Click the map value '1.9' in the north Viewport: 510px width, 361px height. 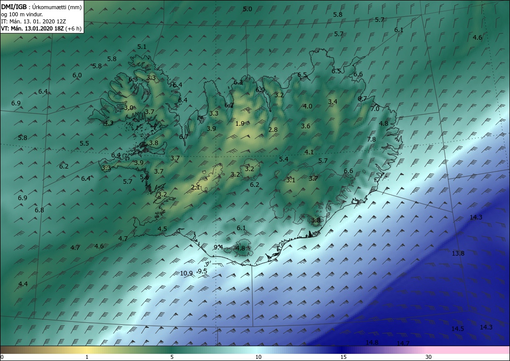pos(240,124)
